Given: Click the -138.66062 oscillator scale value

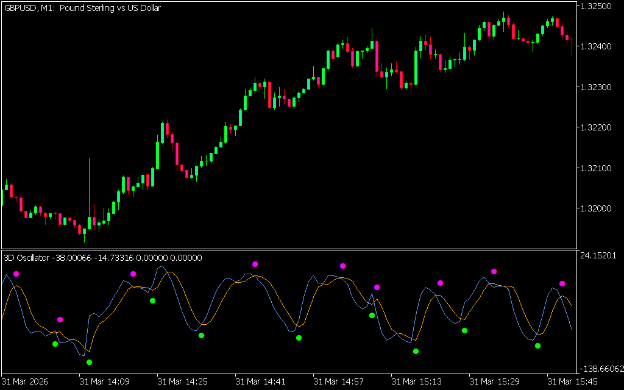Looking at the screenshot, I should point(600,369).
